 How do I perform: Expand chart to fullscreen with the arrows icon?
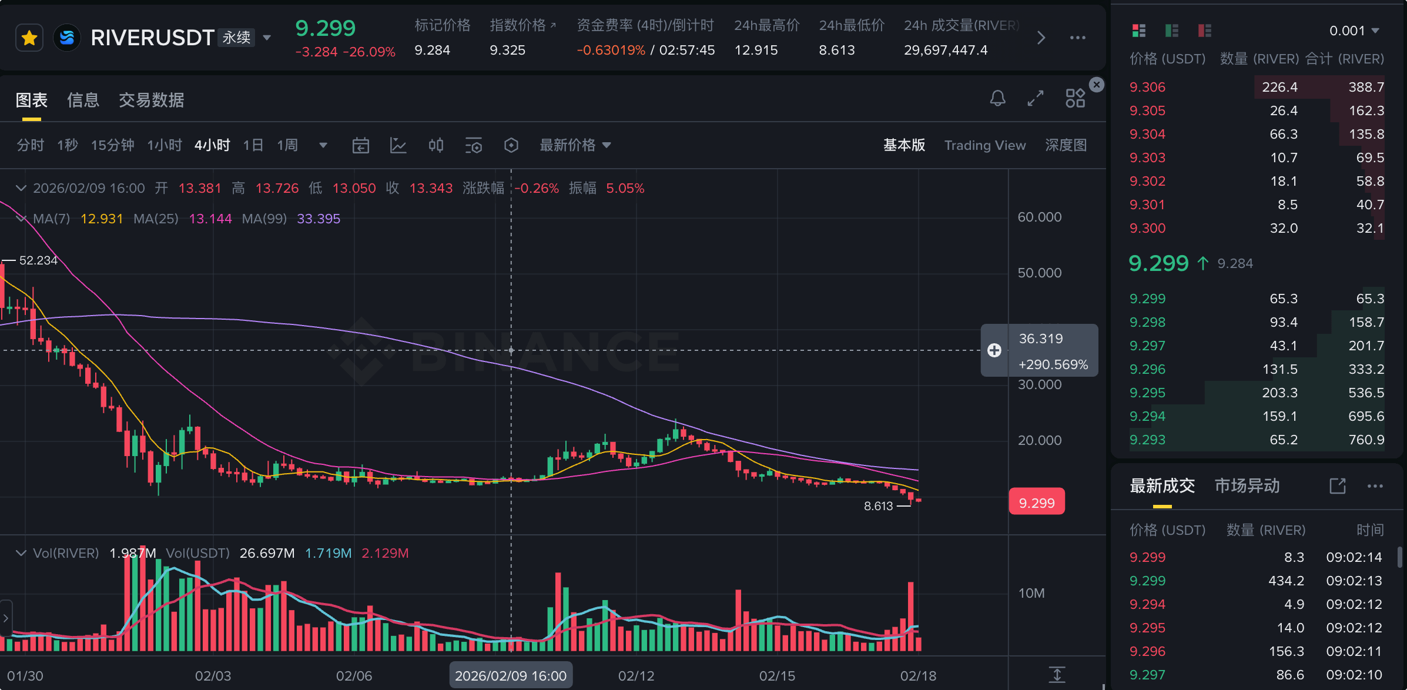point(1036,98)
